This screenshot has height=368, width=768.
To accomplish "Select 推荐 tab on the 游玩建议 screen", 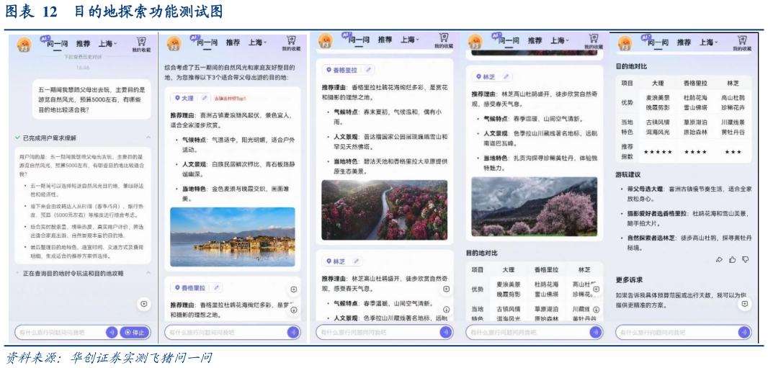I will [684, 42].
